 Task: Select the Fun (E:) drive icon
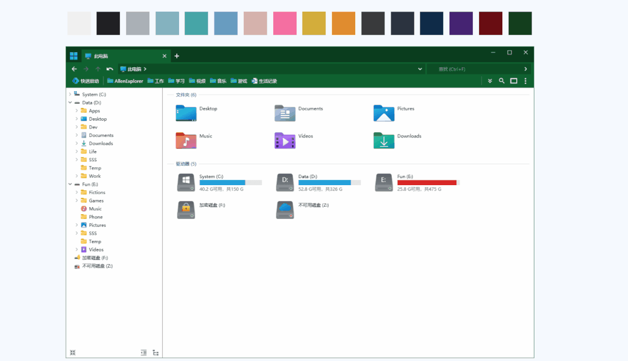pos(384,182)
